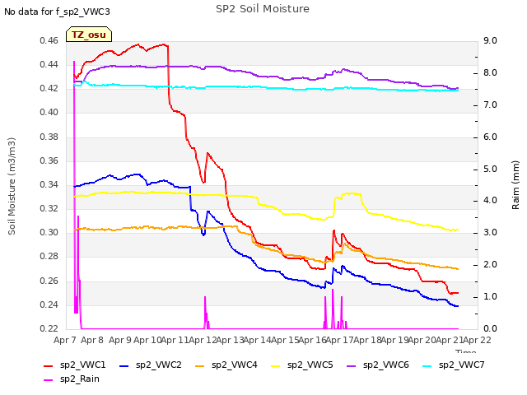Click the sp2_VWC7 legend entry
Viewport: 527px width, 395px height.
[454, 365]
